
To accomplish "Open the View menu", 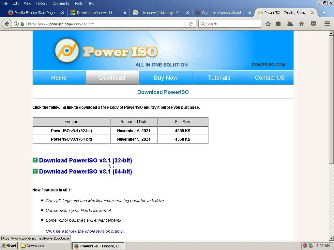I will (x=27, y=3).
